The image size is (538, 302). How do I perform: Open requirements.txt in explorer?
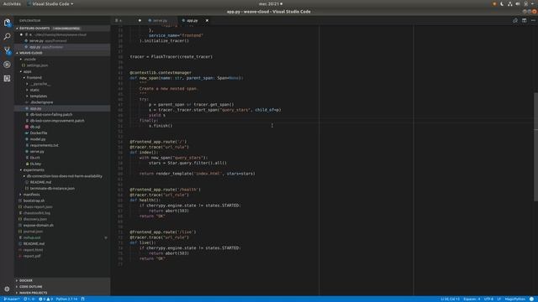tap(61, 145)
